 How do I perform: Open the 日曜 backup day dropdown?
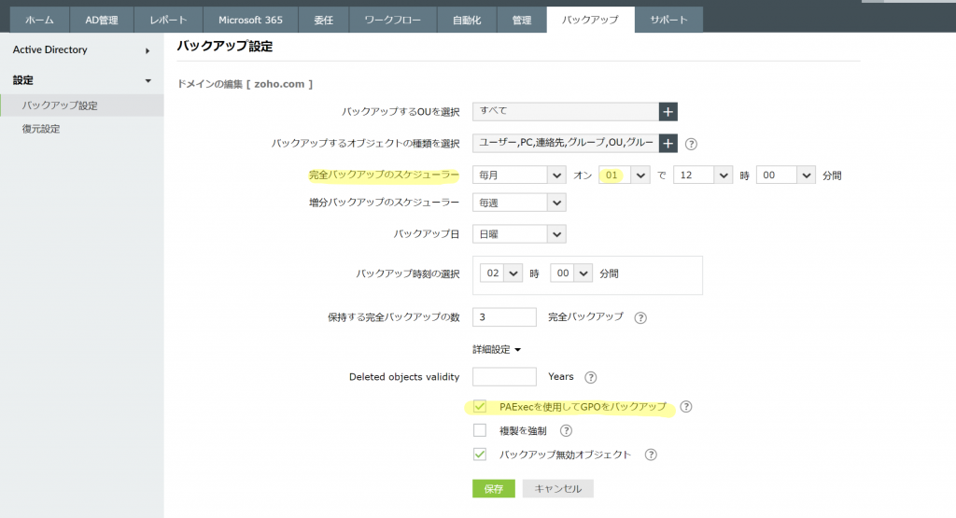pyautogui.click(x=519, y=233)
